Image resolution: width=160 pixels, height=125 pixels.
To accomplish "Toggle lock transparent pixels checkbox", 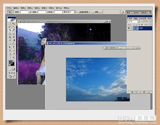I will click(134, 25).
